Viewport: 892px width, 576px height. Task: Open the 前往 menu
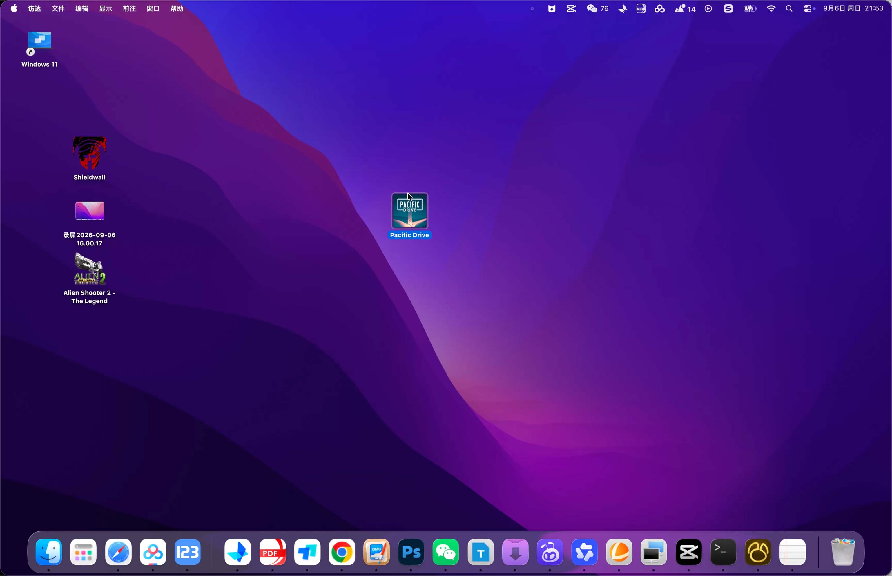click(130, 8)
